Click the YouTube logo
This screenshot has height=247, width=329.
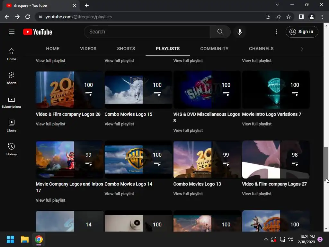click(38, 32)
